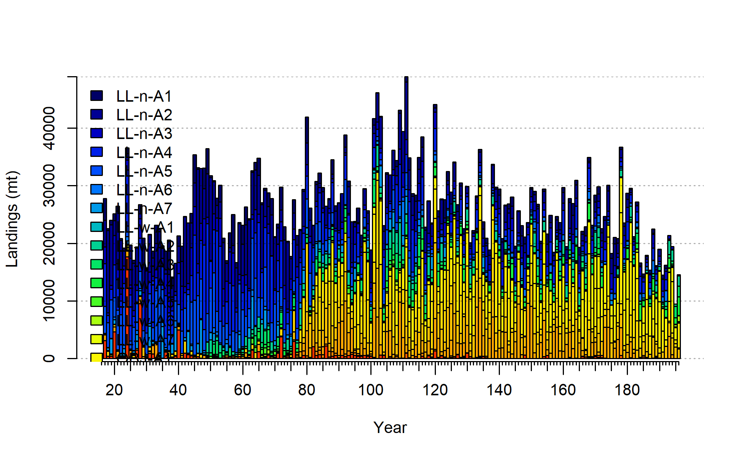Image resolution: width=743 pixels, height=457 pixels.
Task: Click the LL-n-A4 legend color swatch
Action: 96,152
